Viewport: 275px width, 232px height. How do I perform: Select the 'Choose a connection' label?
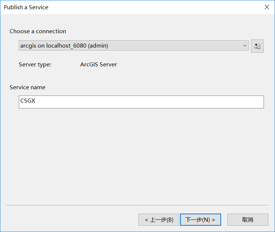pyautogui.click(x=38, y=31)
